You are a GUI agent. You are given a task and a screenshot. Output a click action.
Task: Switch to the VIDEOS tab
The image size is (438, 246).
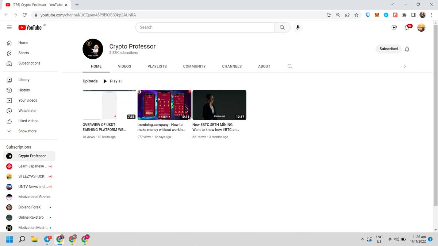124,66
